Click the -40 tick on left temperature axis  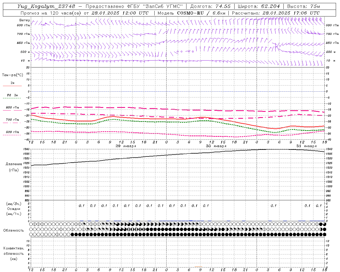(27, 139)
